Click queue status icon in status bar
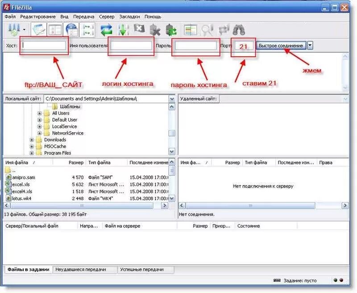The image size is (357, 293). pos(277,280)
